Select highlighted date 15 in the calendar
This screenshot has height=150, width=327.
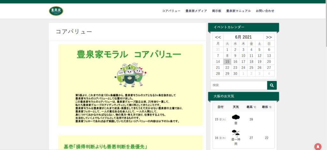[227, 62]
